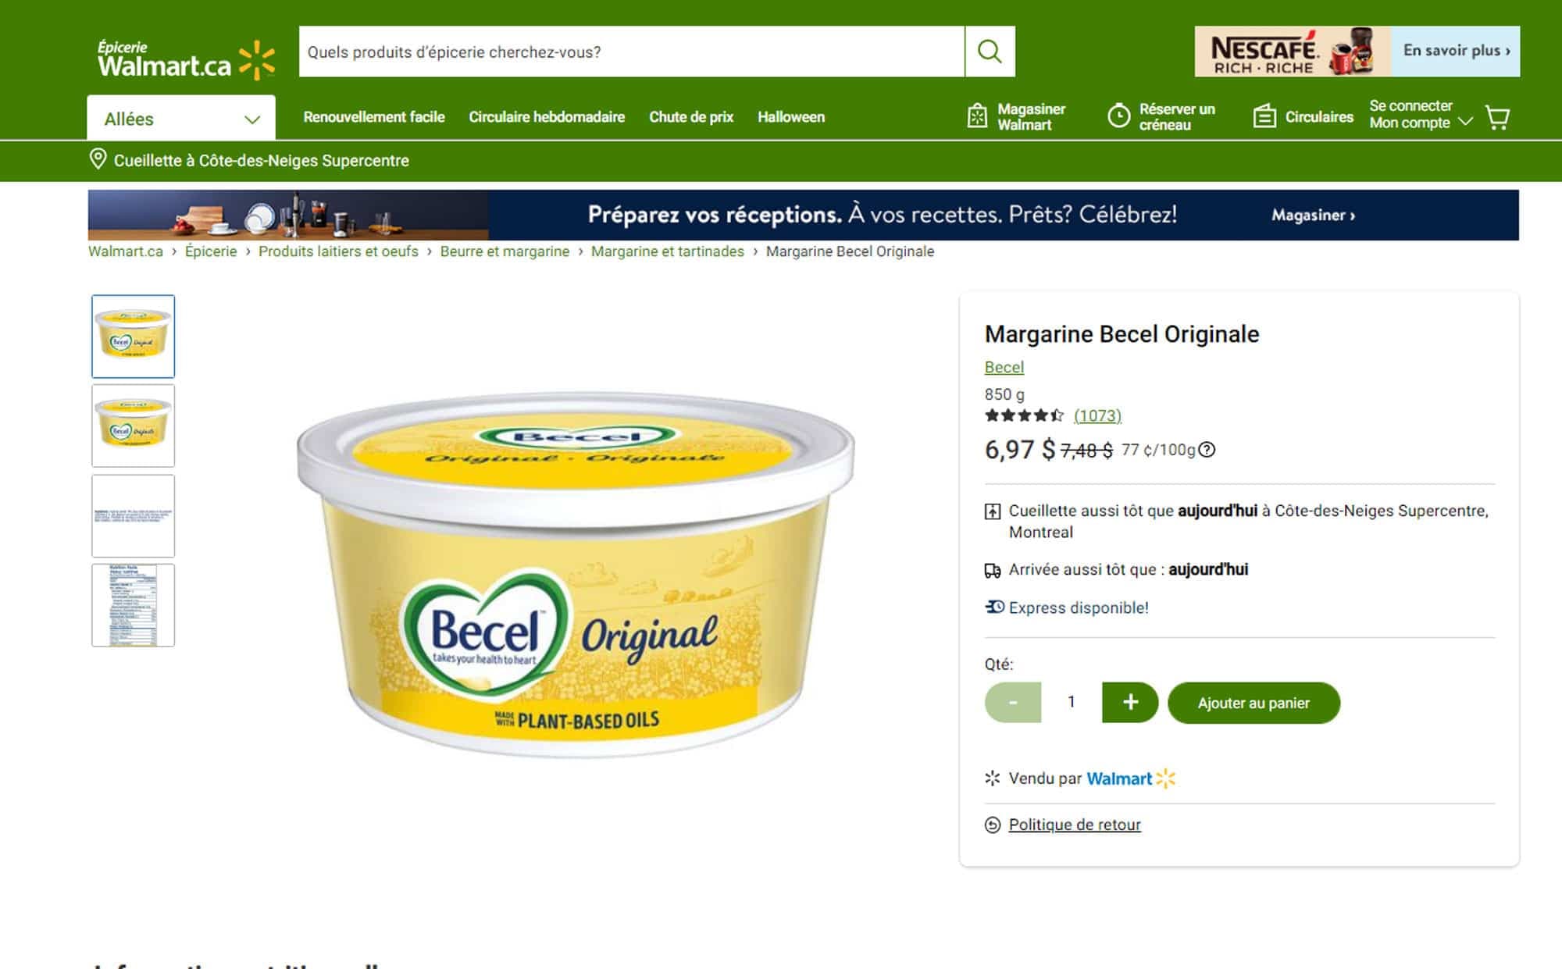1562x969 pixels.
Task: Click the store location pin icon
Action: [98, 159]
